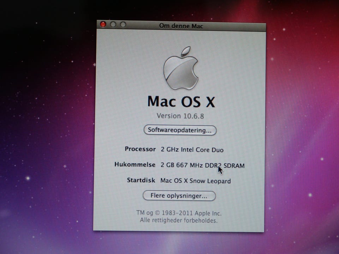The image size is (339, 254).
Task: Close the Om denne Mac window
Action: pyautogui.click(x=103, y=24)
